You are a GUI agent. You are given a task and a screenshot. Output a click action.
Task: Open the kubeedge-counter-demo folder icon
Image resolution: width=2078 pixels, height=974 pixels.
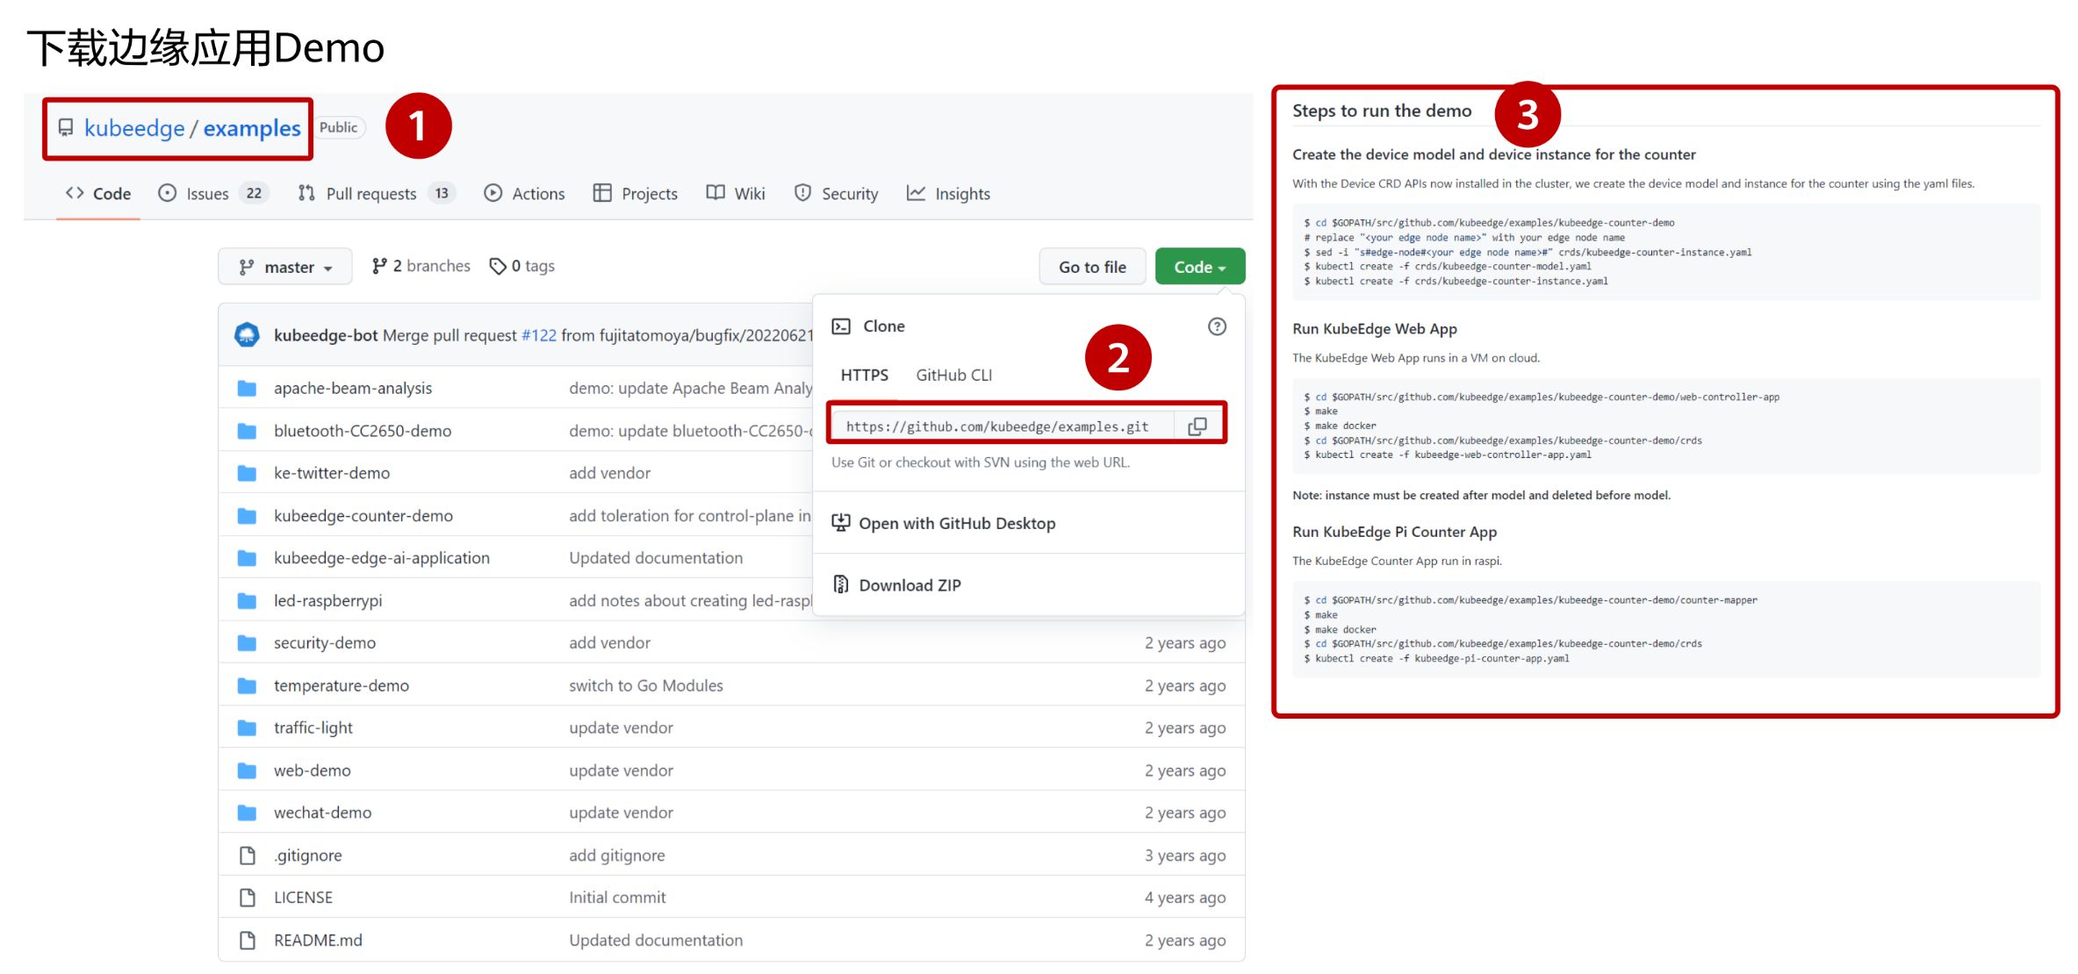[248, 516]
